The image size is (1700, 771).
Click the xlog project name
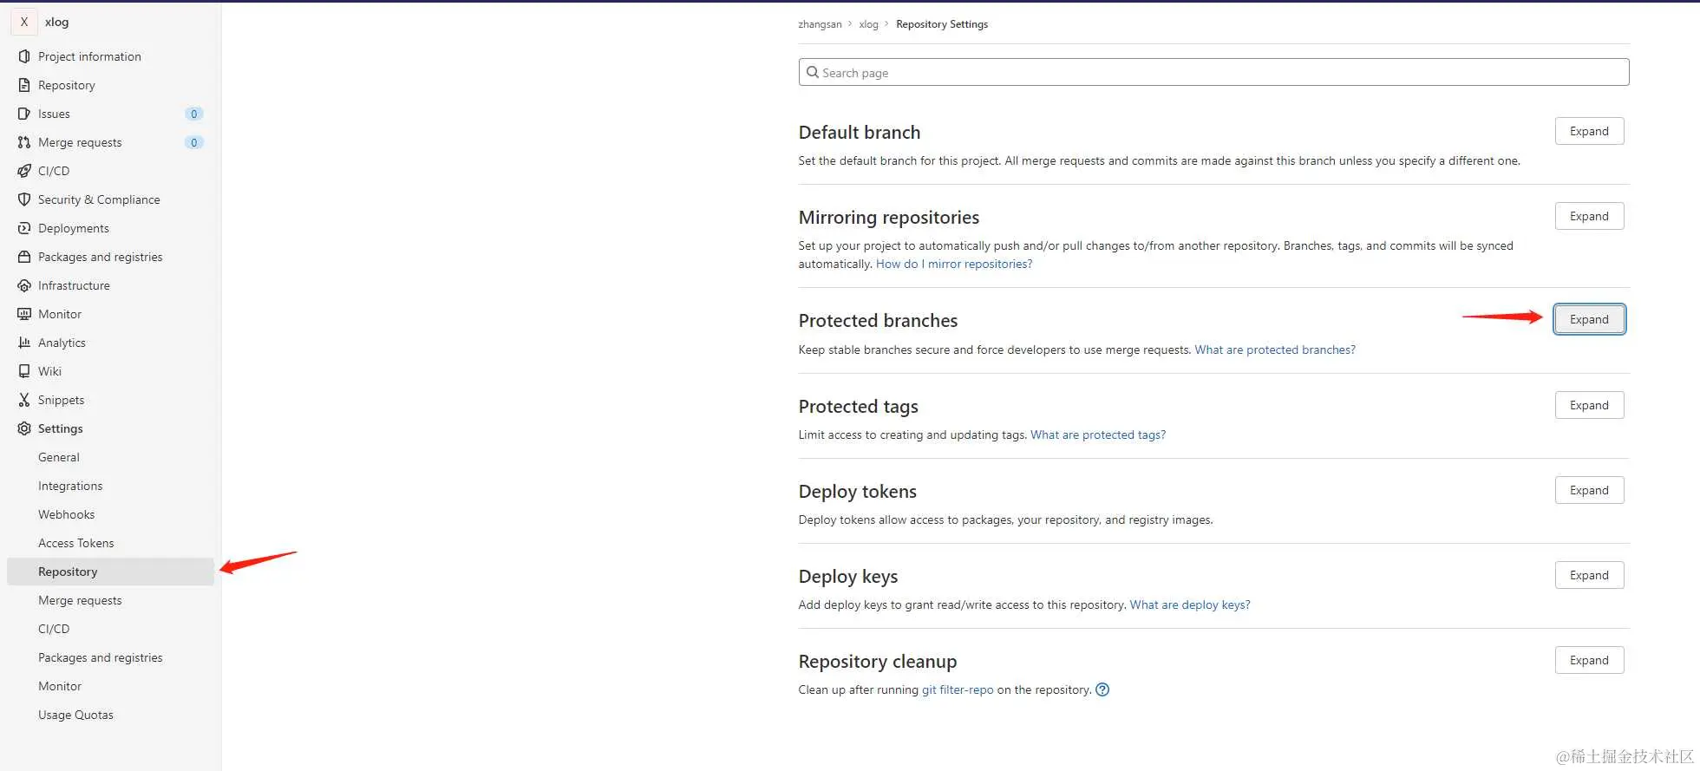[57, 22]
